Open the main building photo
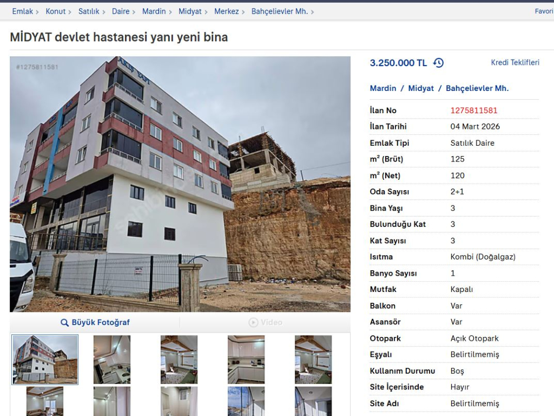This screenshot has width=554, height=416. [x=180, y=184]
